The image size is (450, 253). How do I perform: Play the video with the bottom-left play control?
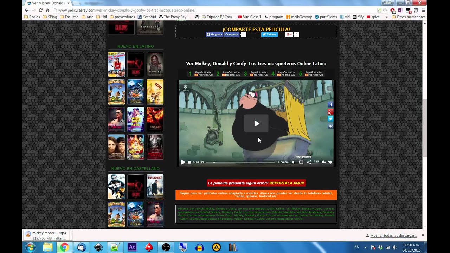pyautogui.click(x=183, y=162)
